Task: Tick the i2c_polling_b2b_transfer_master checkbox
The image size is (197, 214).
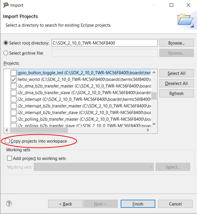Action: tap(14, 119)
